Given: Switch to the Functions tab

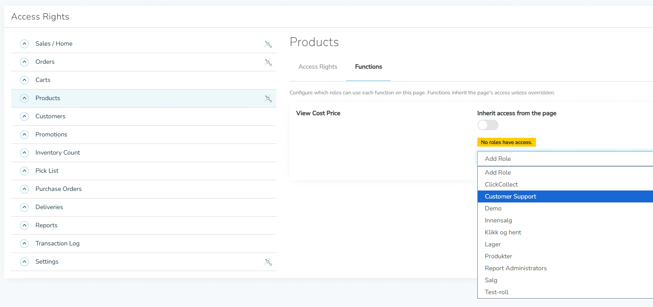Looking at the screenshot, I should (x=369, y=67).
